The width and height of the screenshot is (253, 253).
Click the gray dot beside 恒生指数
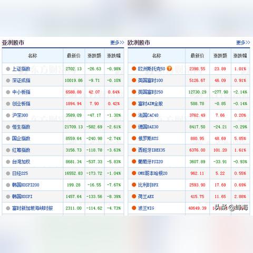tap(8, 127)
